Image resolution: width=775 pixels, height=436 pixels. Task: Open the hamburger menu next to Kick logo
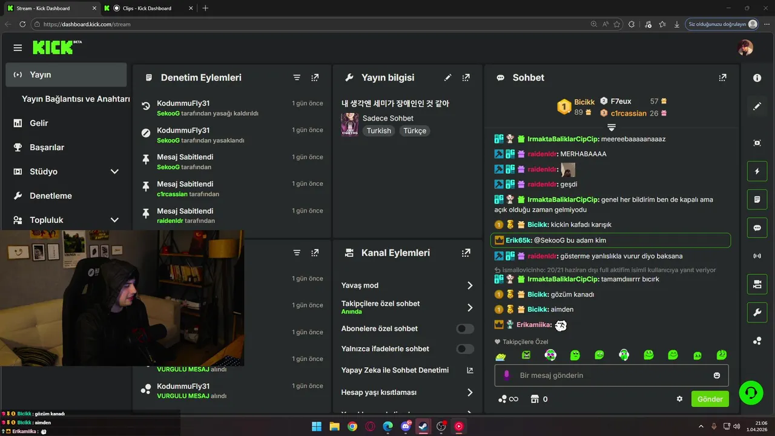(x=18, y=48)
